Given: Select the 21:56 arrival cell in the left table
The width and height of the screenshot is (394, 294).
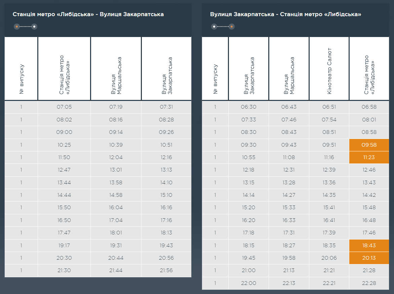Looking at the screenshot, I should (166, 270).
